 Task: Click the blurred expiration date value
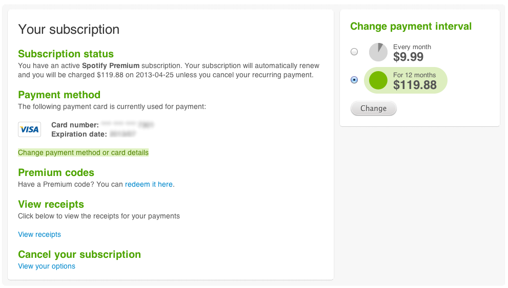coord(123,134)
